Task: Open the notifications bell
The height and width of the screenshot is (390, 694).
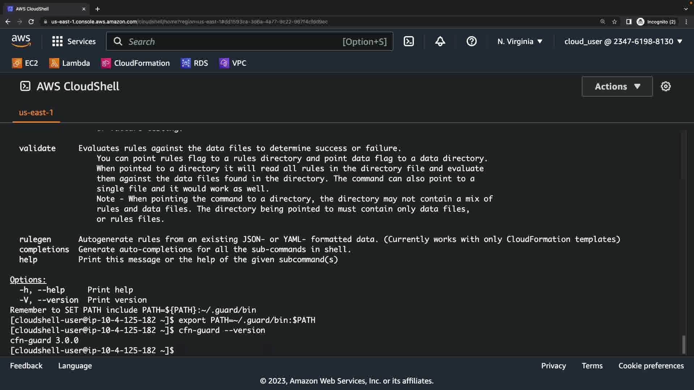Action: (440, 42)
